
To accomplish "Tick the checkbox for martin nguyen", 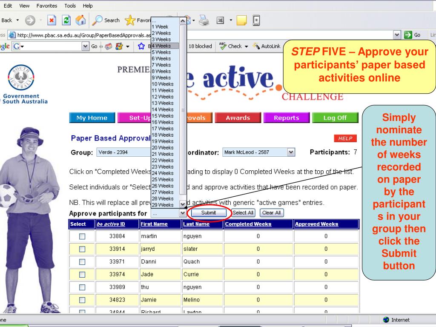I will (x=82, y=236).
